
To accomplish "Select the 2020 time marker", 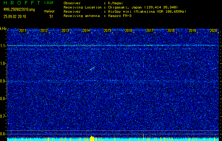I will click(x=214, y=31).
